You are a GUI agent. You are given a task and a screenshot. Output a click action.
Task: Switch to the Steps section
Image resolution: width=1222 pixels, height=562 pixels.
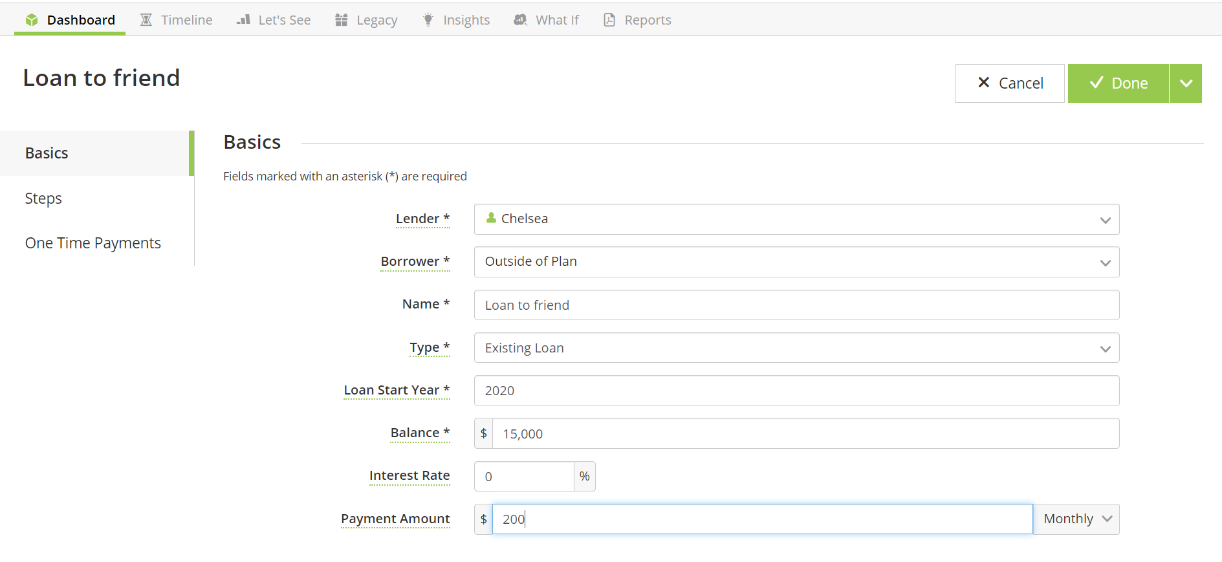coord(43,199)
